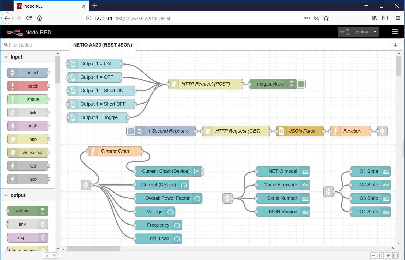Disable the msg.payload debug output toggle

(x=301, y=84)
